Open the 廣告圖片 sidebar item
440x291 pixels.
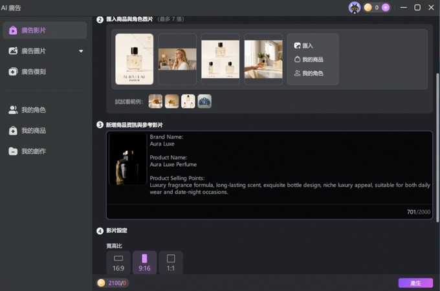[x=45, y=51]
